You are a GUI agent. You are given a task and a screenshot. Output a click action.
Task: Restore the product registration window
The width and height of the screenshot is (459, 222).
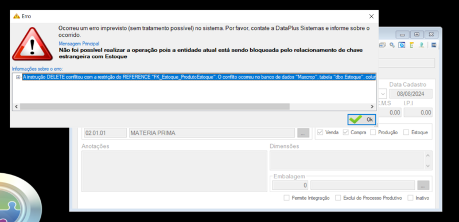tap(417, 34)
